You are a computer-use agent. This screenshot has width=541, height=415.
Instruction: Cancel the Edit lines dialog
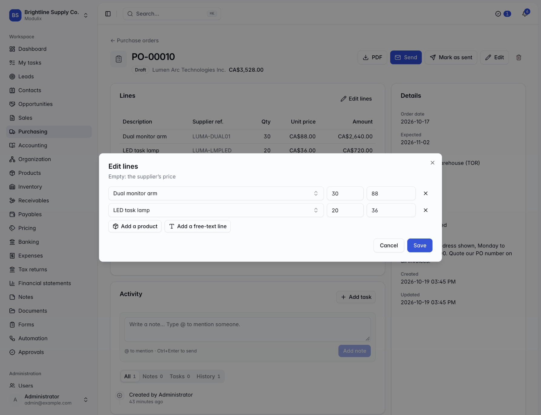pos(389,245)
